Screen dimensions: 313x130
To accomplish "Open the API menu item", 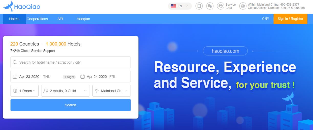I will (x=60, y=19).
